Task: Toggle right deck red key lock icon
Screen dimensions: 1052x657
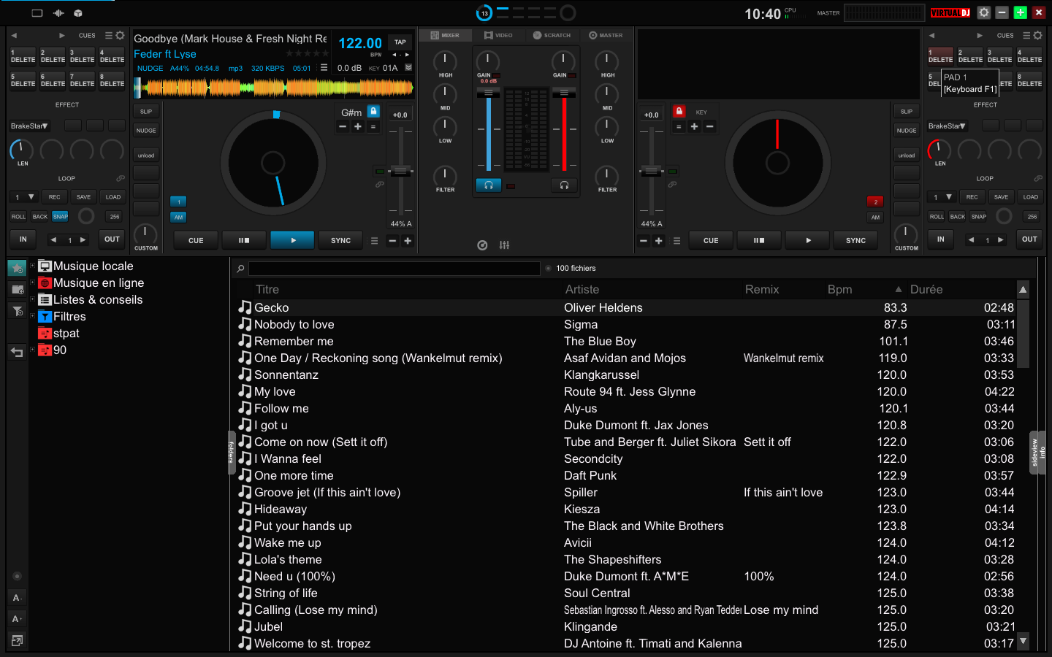Action: click(x=679, y=111)
